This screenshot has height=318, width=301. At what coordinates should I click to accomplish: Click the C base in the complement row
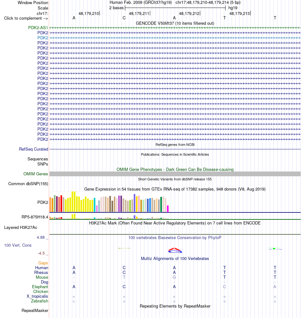pyautogui.click(x=124, y=18)
